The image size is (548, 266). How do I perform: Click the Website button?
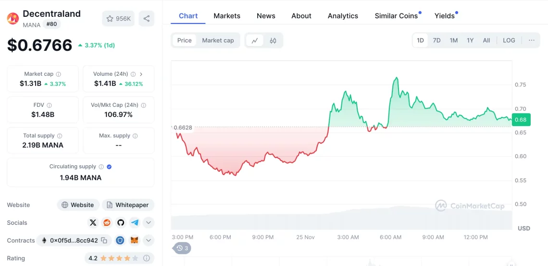coord(78,205)
